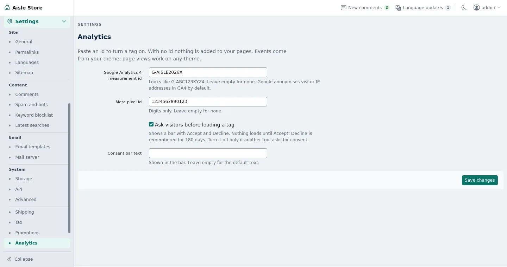
Task: Click the Collapse sidebar double-chevron icon
Action: point(9,259)
